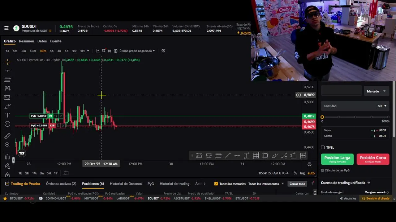
Task: Open the Órdenes activas (2) tab
Action: [x=61, y=184]
